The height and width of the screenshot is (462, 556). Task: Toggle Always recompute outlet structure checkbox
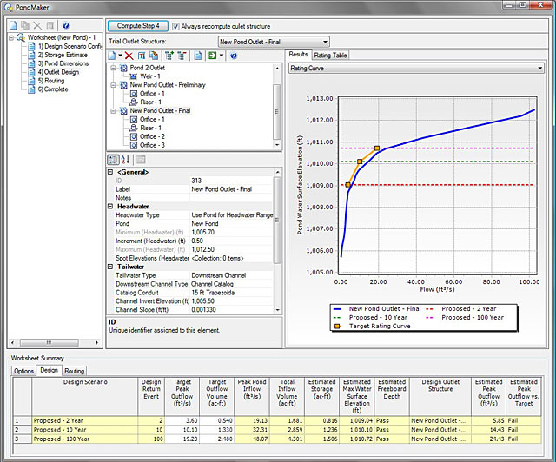click(x=175, y=27)
